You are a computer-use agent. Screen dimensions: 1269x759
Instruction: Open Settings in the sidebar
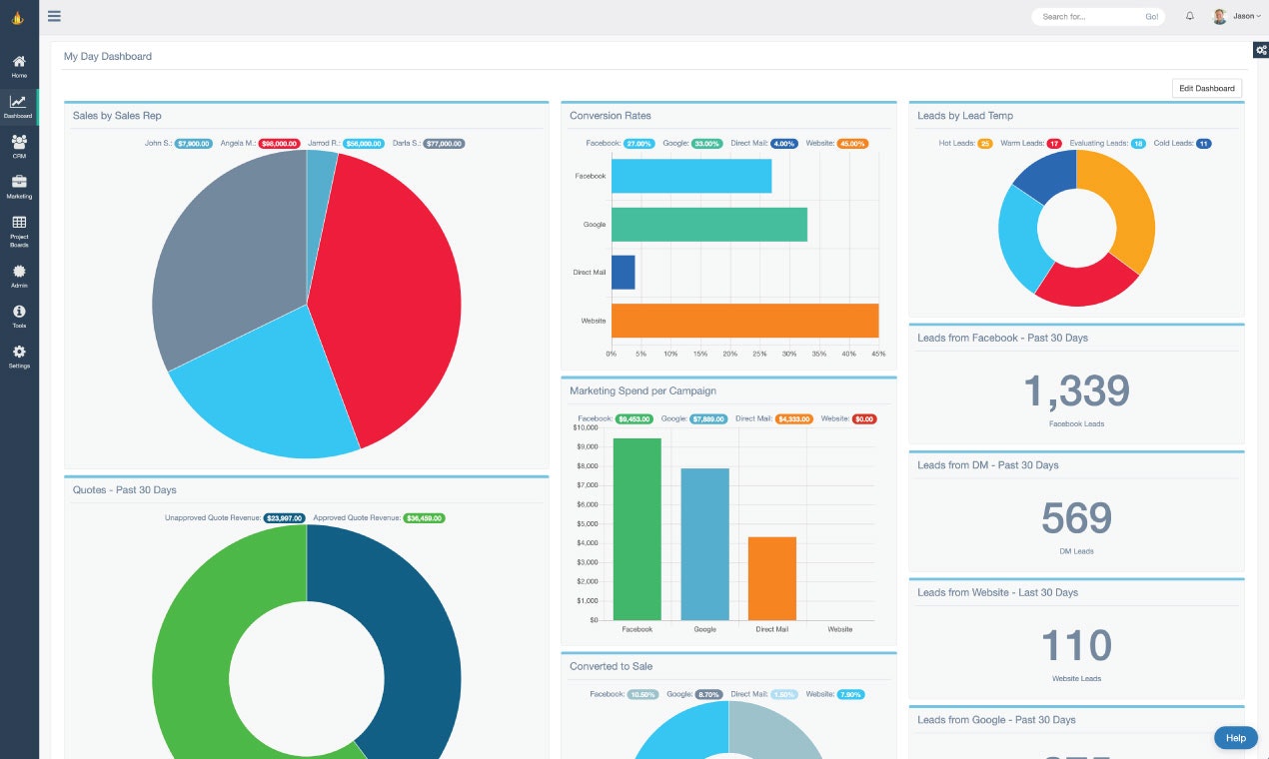pyautogui.click(x=19, y=358)
